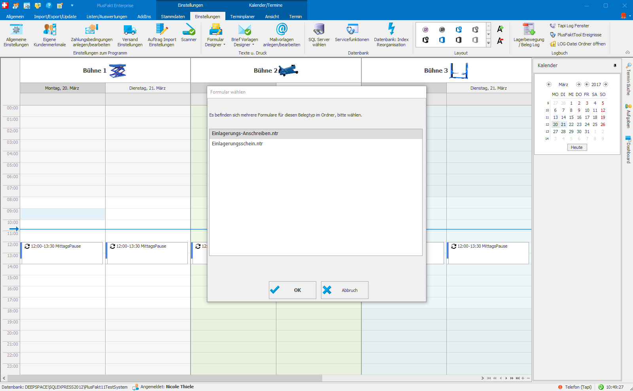Select the blue Office logo layout skin

(442, 40)
